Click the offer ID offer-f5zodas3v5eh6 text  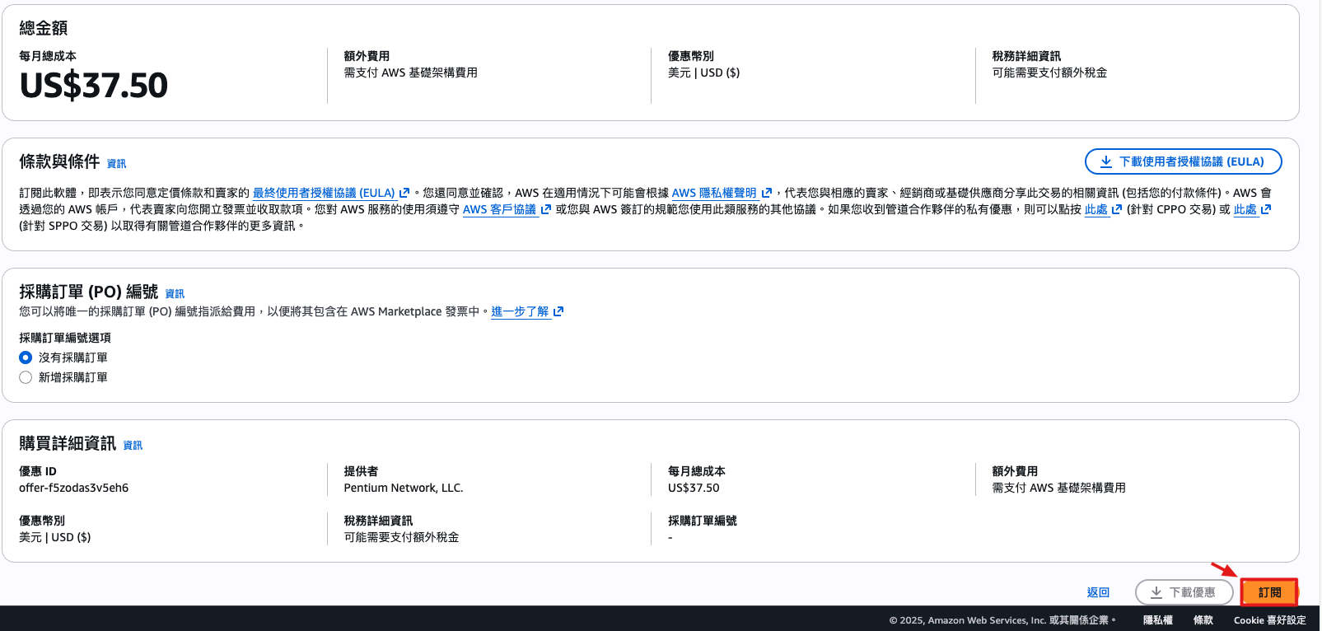pyautogui.click(x=74, y=488)
